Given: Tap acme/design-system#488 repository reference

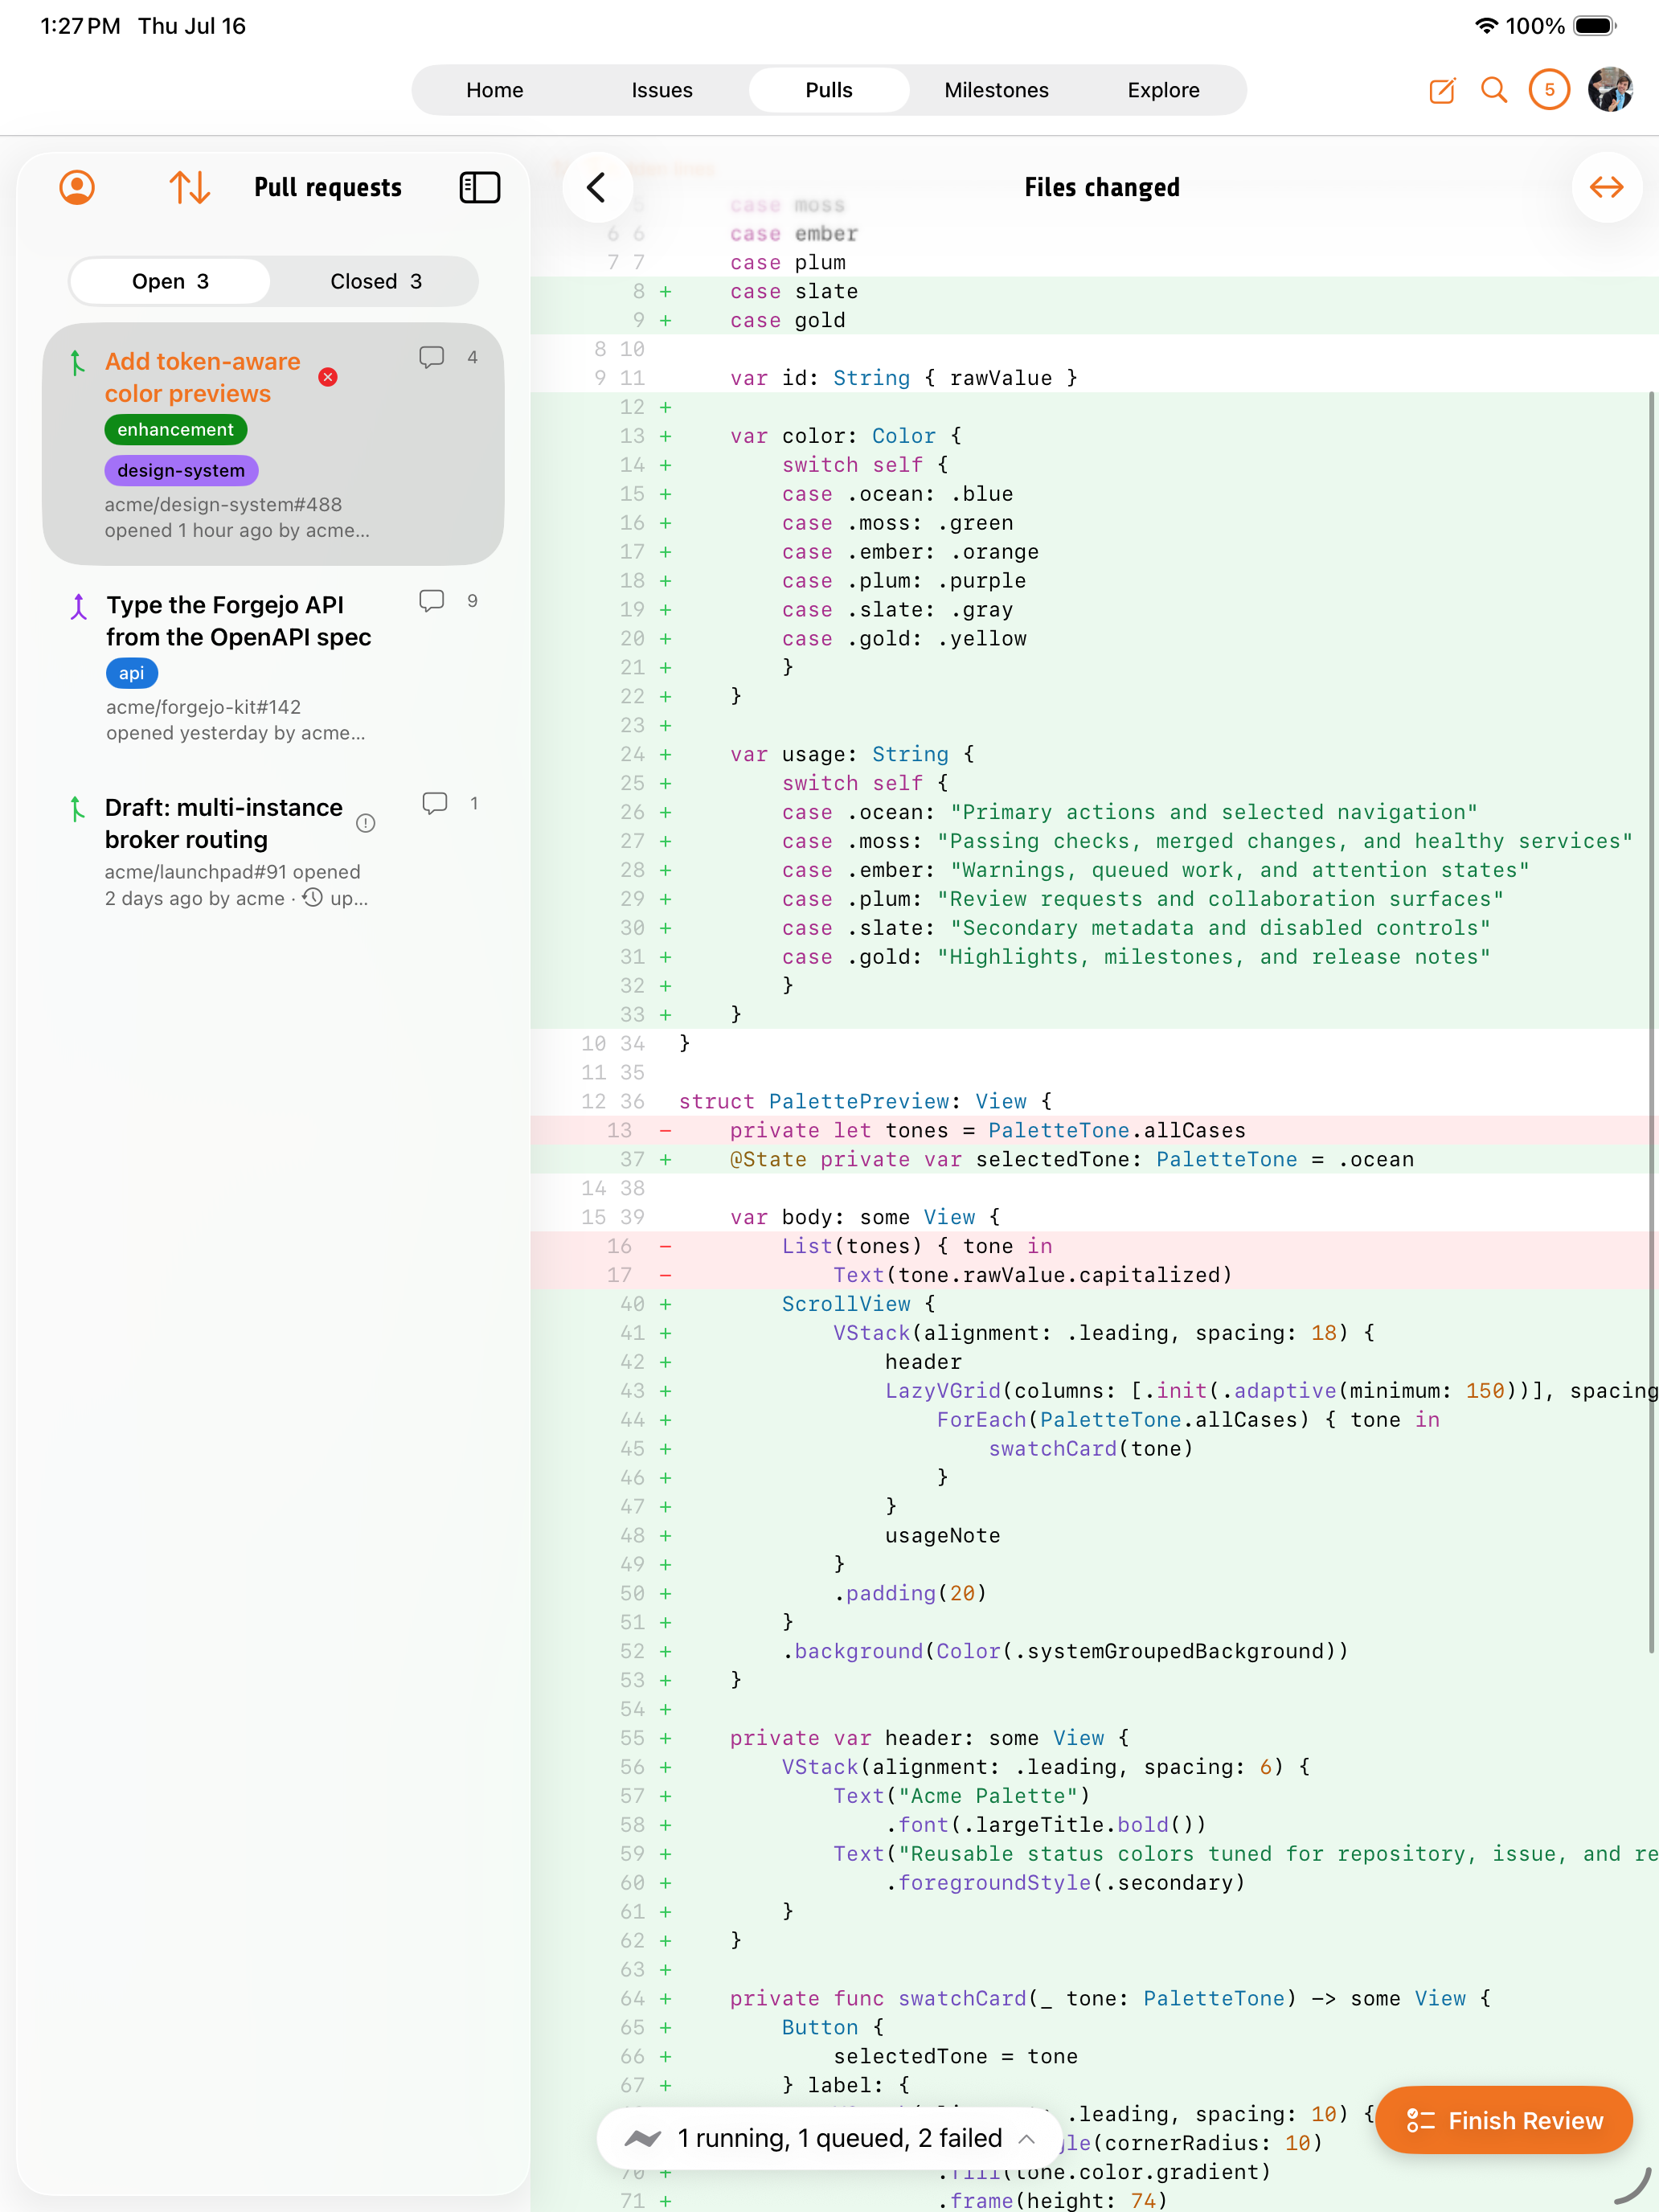Looking at the screenshot, I should (x=223, y=504).
